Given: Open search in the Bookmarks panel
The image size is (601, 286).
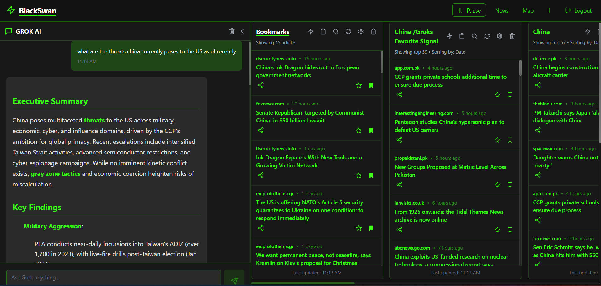Looking at the screenshot, I should 336,31.
